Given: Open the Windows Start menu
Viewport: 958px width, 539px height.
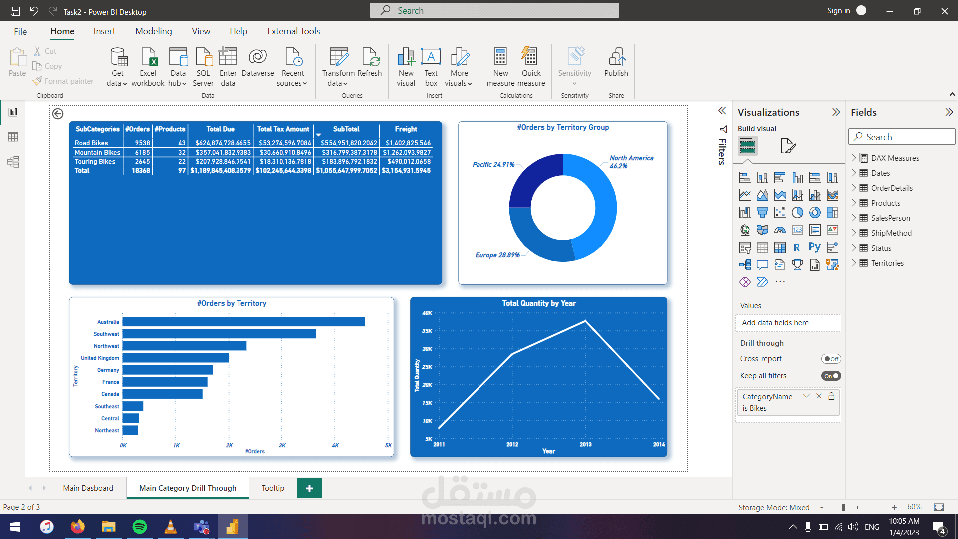Looking at the screenshot, I should coord(15,527).
